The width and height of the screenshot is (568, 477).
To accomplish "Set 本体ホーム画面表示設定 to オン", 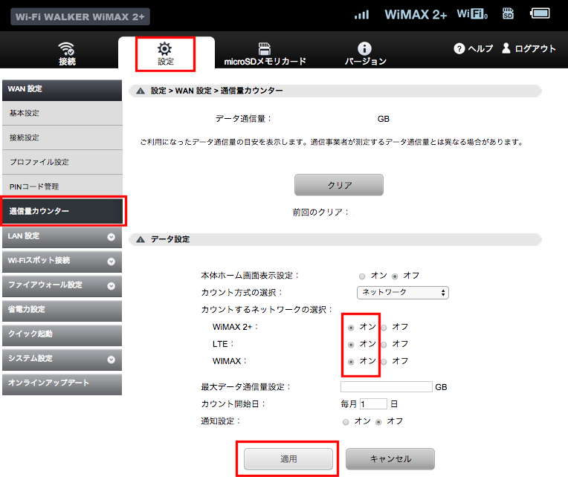I will 362,276.
